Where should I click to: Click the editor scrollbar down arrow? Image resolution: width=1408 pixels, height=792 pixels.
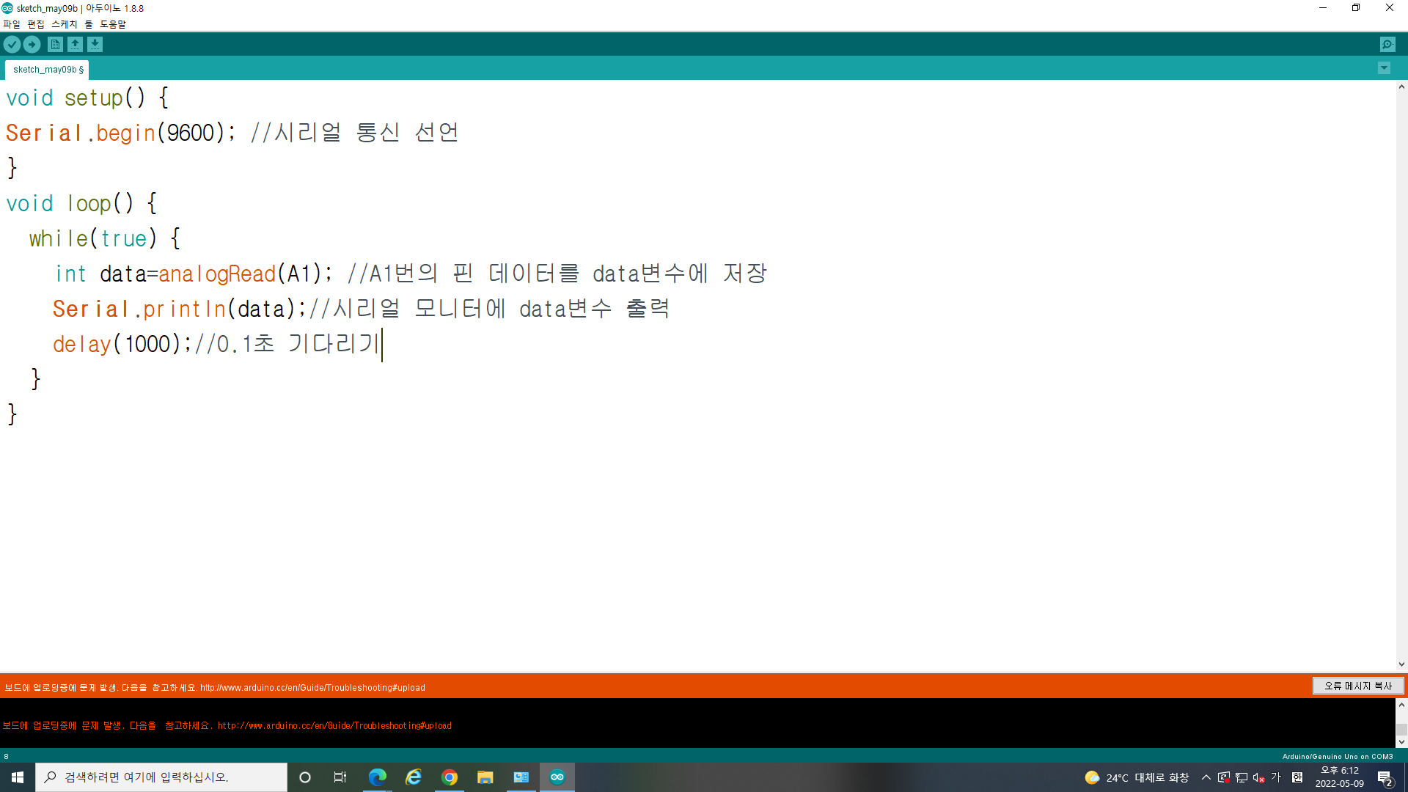coord(1401,664)
